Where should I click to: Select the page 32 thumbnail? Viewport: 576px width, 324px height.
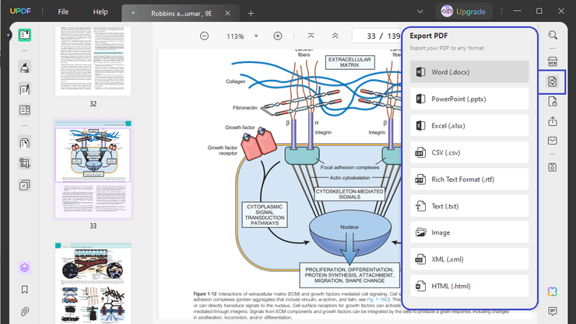[x=93, y=61]
